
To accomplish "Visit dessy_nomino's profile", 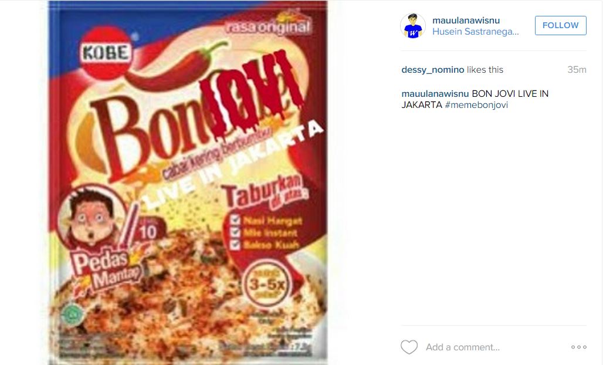I will coord(433,70).
